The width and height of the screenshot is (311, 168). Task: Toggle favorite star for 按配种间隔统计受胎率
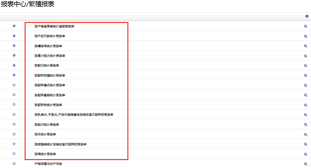click(14, 75)
